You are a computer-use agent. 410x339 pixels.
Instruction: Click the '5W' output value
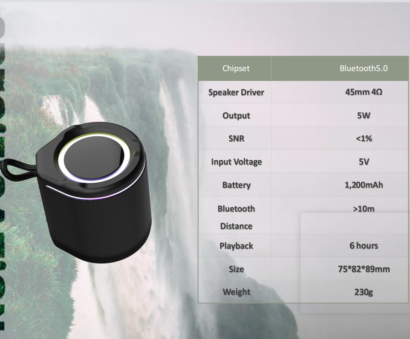tap(364, 115)
